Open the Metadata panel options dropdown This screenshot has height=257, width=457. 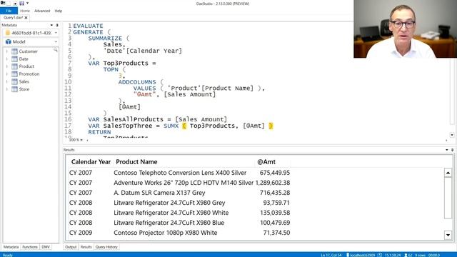click(51, 26)
